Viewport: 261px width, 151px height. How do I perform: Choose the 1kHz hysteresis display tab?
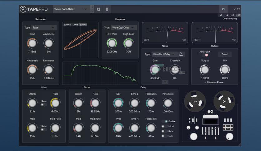[75, 25]
